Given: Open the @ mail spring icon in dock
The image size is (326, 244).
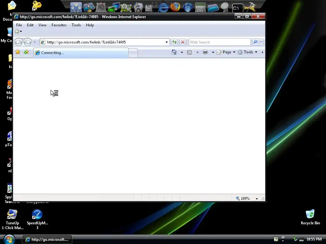Looking at the screenshot, I should (x=225, y=7).
